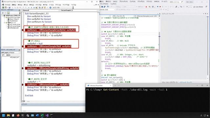Click the blue Help icon in VBA toolbar
The image size is (210, 118).
click(50, 8)
